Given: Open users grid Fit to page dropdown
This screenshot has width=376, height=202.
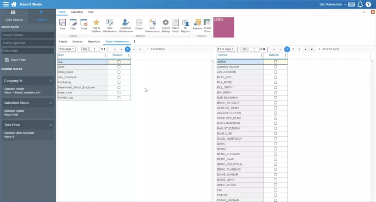Looking at the screenshot, I should [226, 49].
